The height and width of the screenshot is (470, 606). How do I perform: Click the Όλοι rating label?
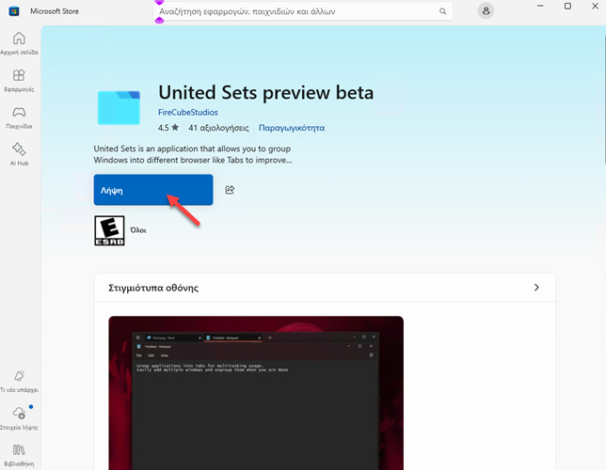tap(138, 230)
